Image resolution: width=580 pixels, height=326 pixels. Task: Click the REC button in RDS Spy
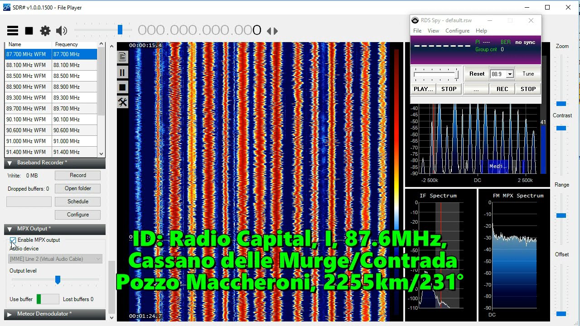[x=502, y=89]
